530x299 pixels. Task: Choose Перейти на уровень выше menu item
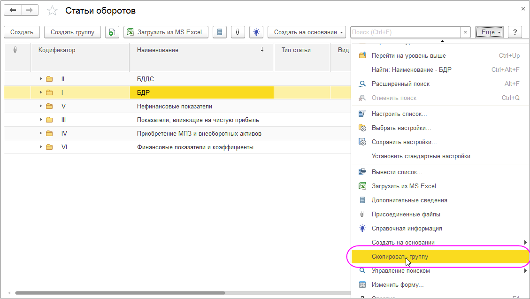pos(440,56)
